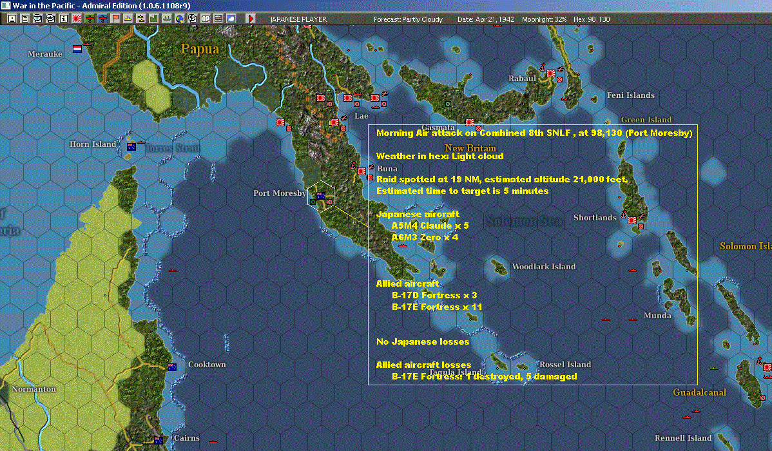Image resolution: width=772 pixels, height=451 pixels.
Task: Open the cloud weather toolbar icon
Action: pyautogui.click(x=231, y=19)
